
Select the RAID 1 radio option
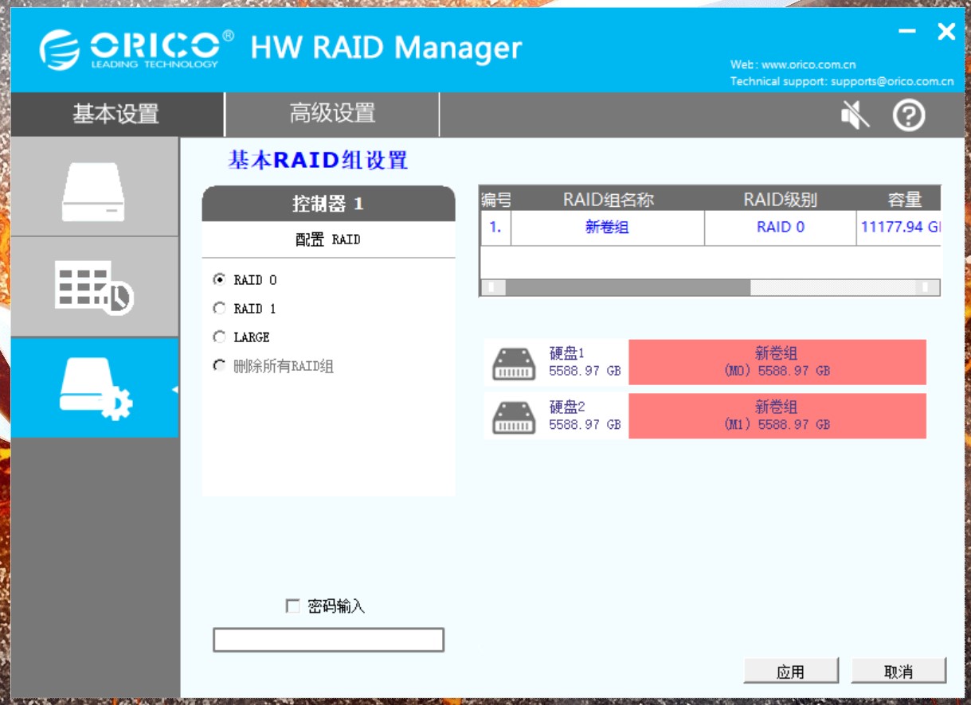(x=219, y=309)
